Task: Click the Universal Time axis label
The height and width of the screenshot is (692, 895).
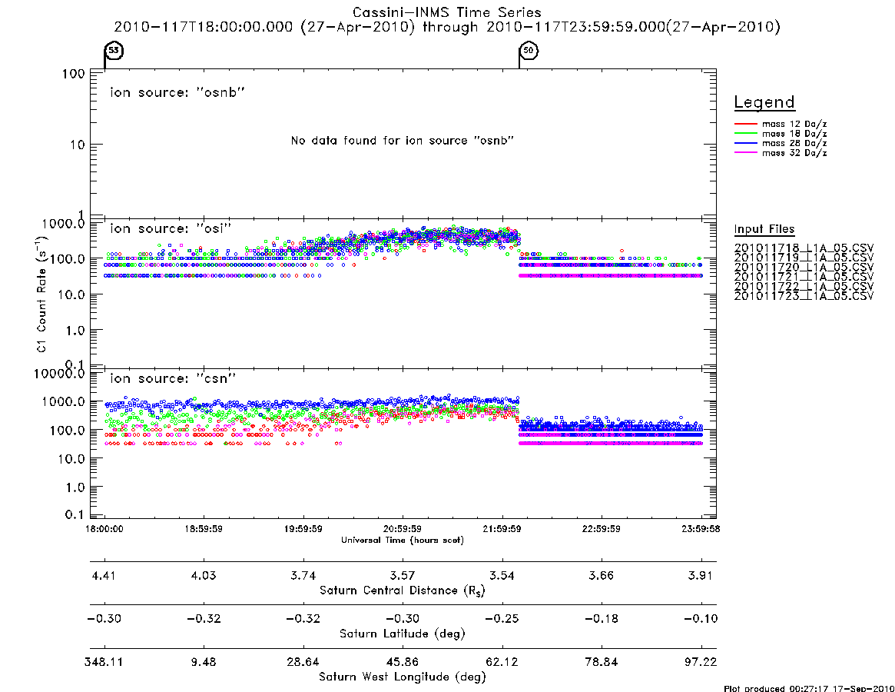Action: (403, 540)
